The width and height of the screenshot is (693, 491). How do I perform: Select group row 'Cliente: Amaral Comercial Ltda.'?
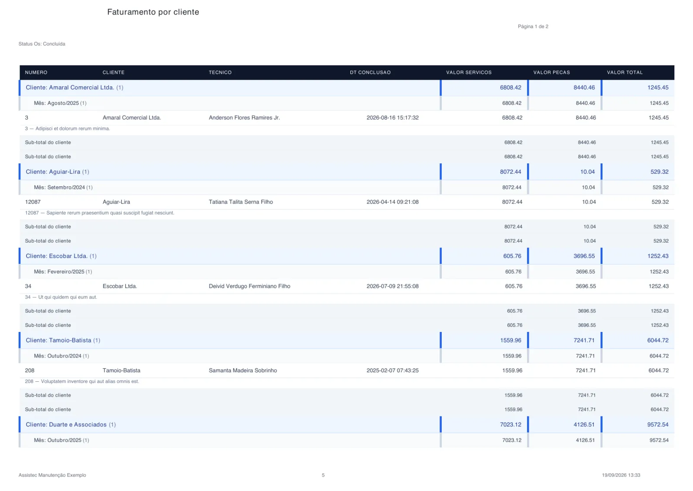point(346,88)
